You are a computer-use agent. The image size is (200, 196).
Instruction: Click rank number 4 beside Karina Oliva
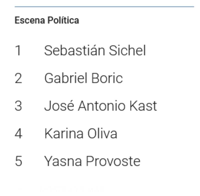[18, 133]
